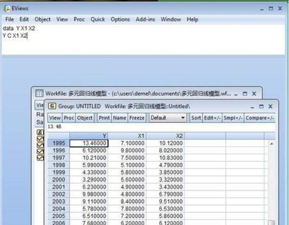Click the Print button in group toolbar
This screenshot has height=225, width=289.
pos(104,118)
